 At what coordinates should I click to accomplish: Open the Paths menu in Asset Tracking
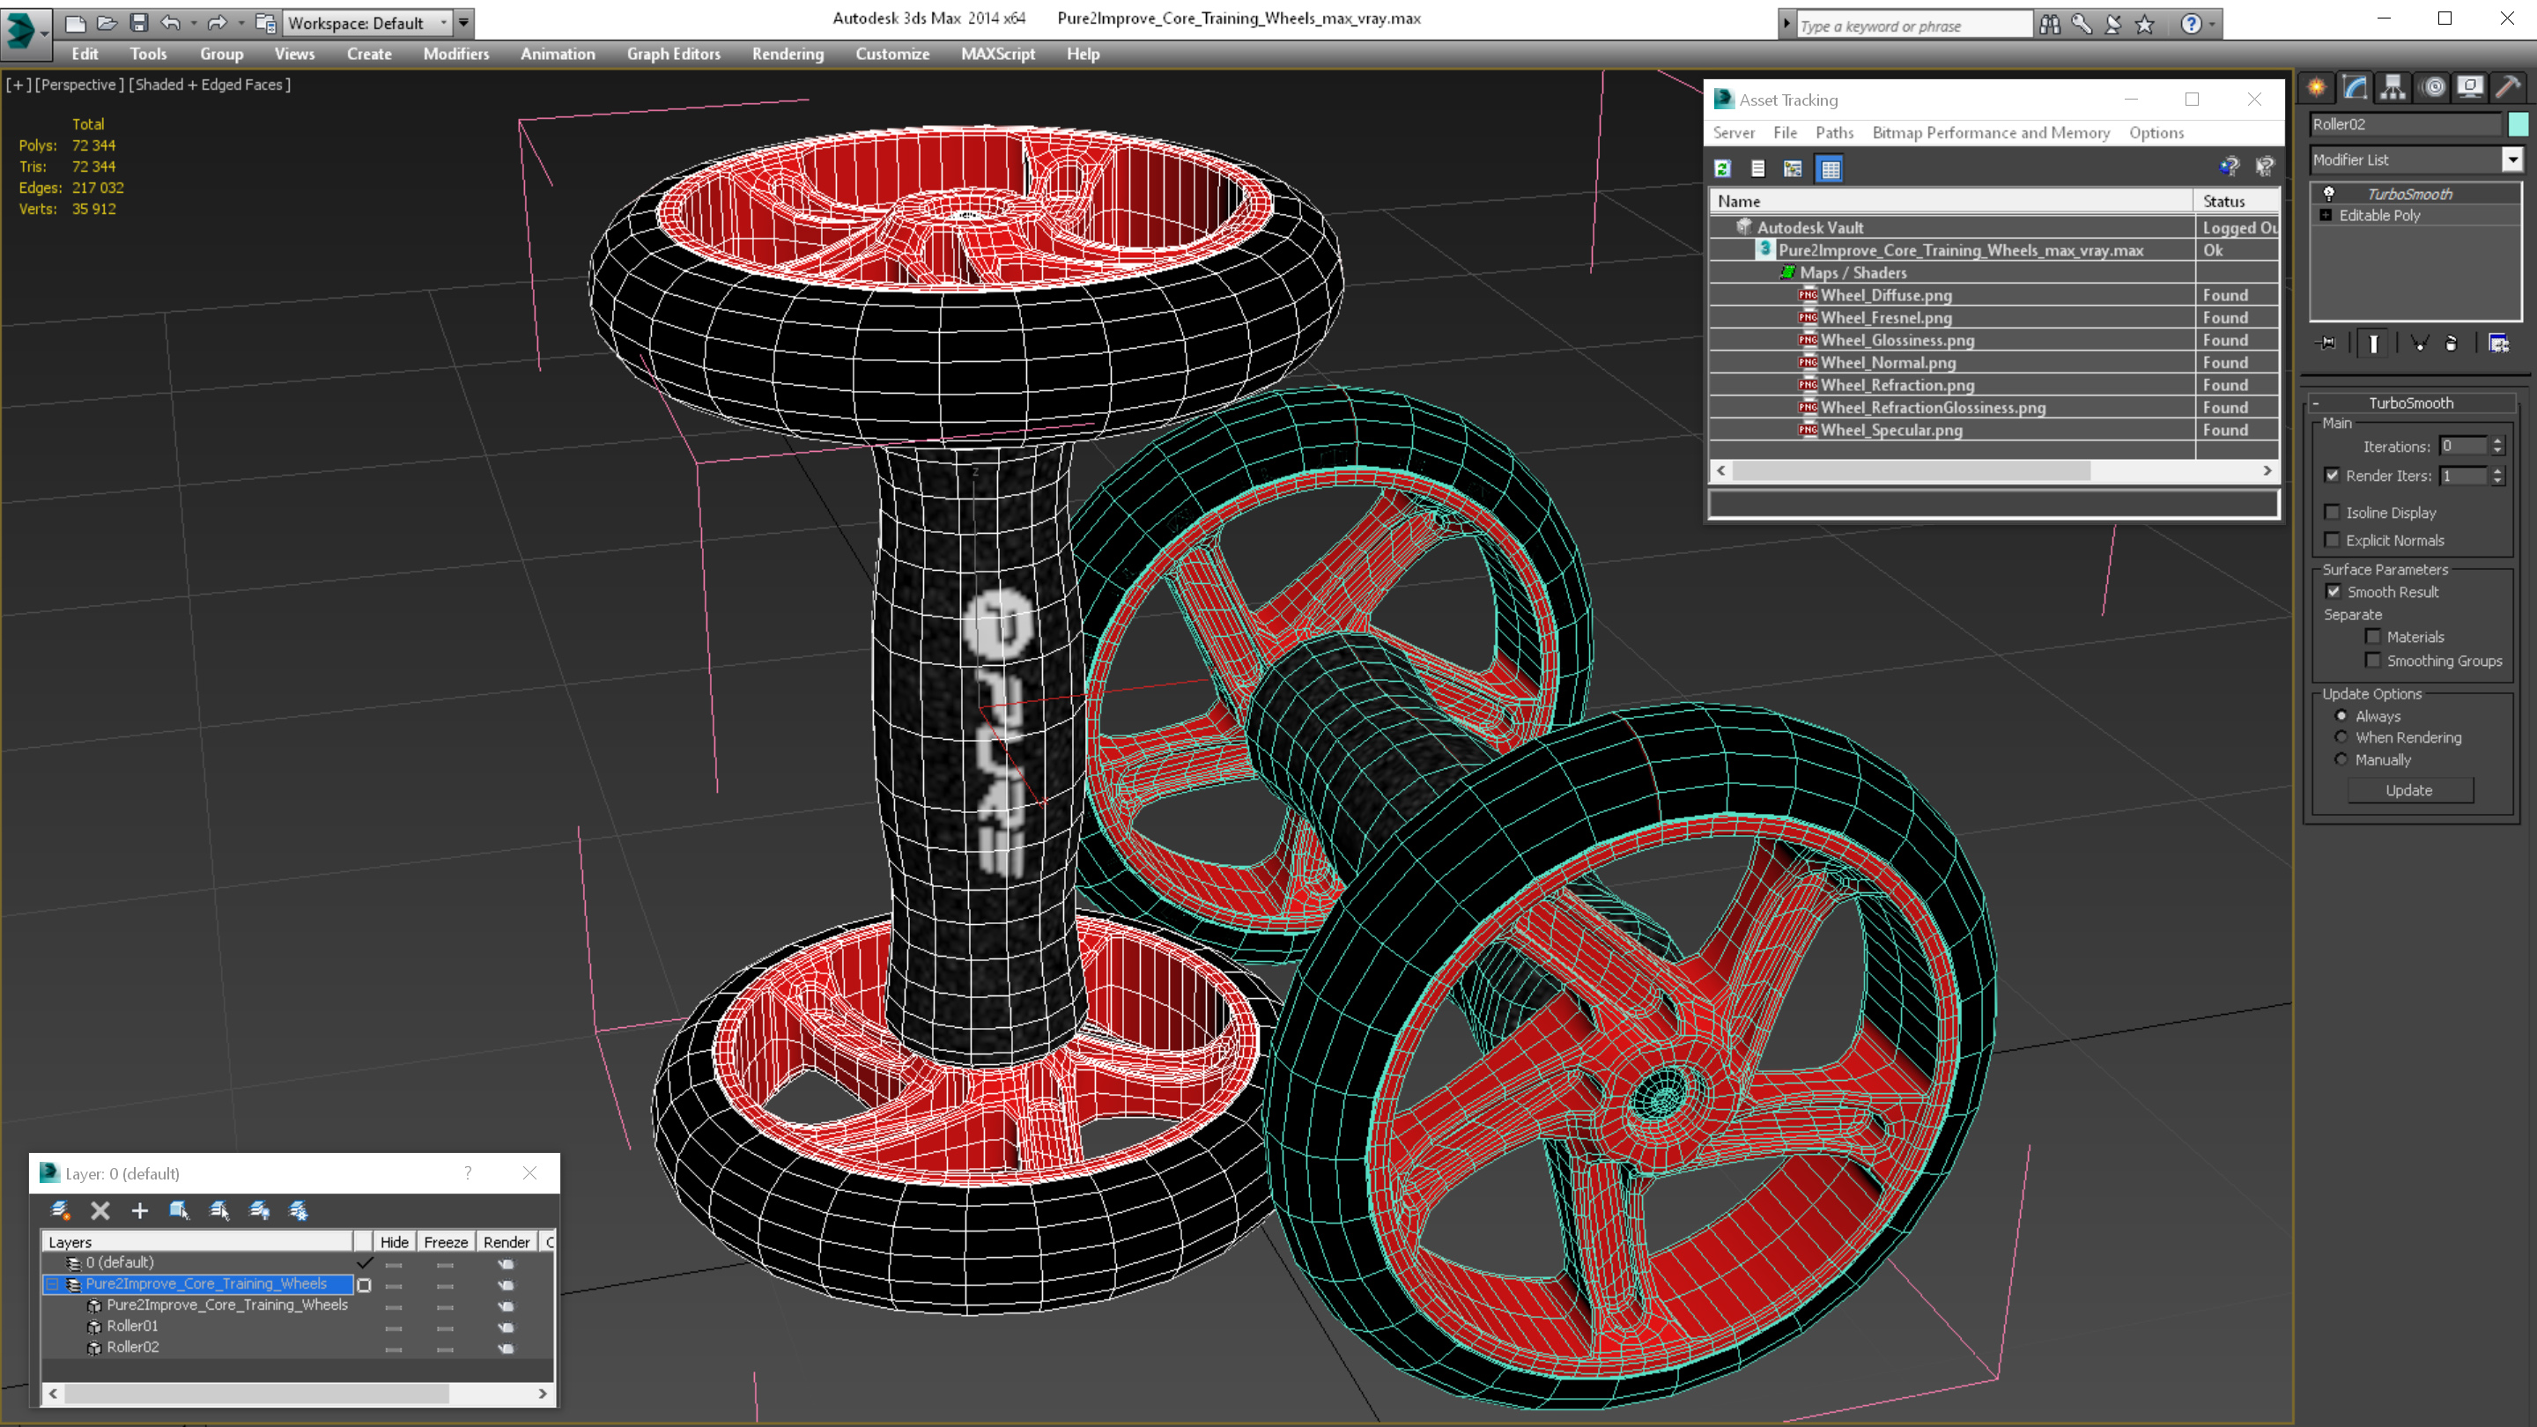(1834, 132)
